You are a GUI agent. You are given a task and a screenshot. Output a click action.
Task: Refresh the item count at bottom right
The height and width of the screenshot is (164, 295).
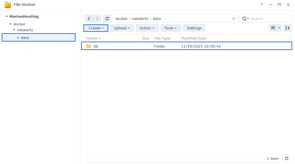287,158
